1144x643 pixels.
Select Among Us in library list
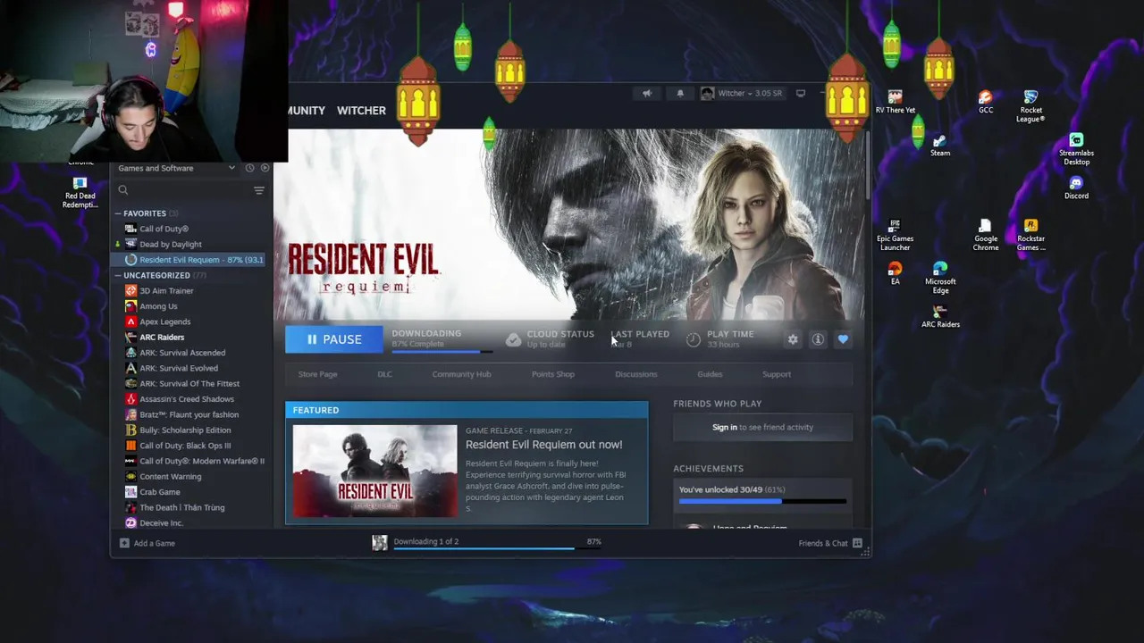click(x=158, y=306)
